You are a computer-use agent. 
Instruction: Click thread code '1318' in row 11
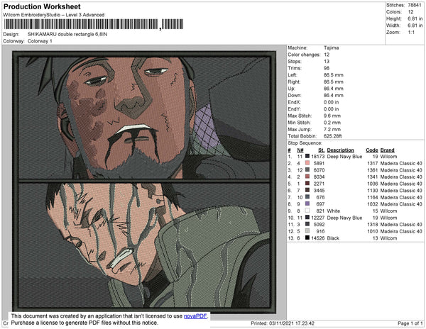coord(372,224)
